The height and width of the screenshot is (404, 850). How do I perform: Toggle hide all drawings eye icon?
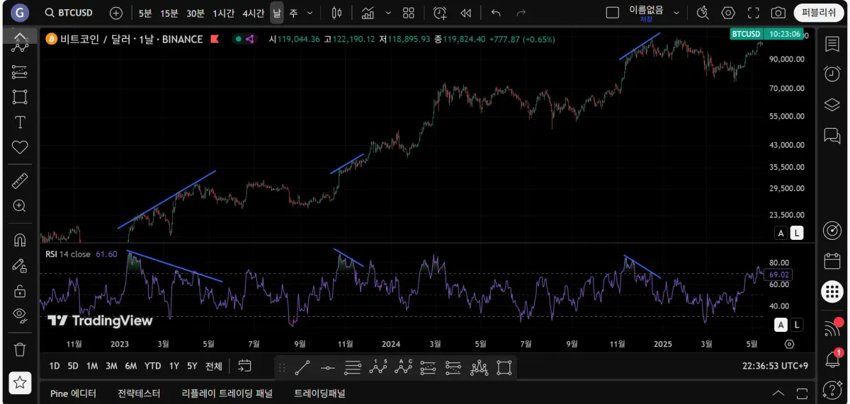(20, 315)
